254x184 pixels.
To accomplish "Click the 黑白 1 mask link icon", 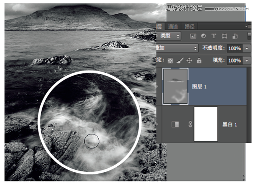I will (x=190, y=124).
